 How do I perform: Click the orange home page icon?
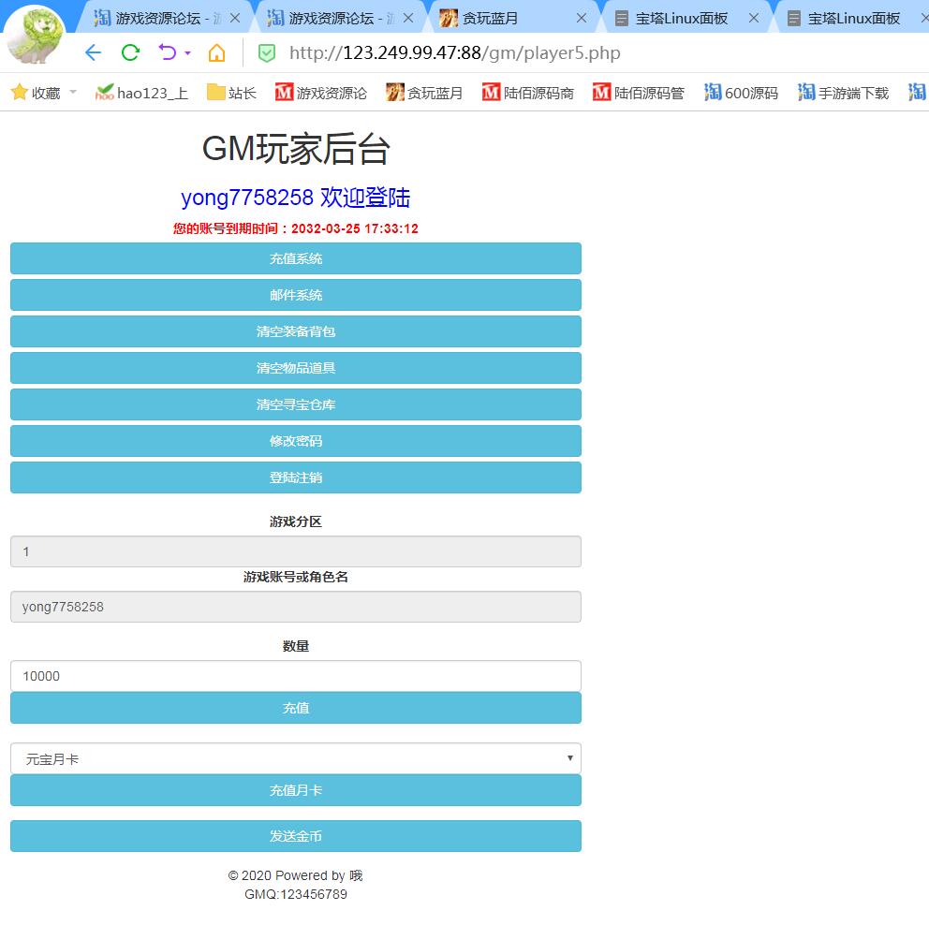[216, 52]
